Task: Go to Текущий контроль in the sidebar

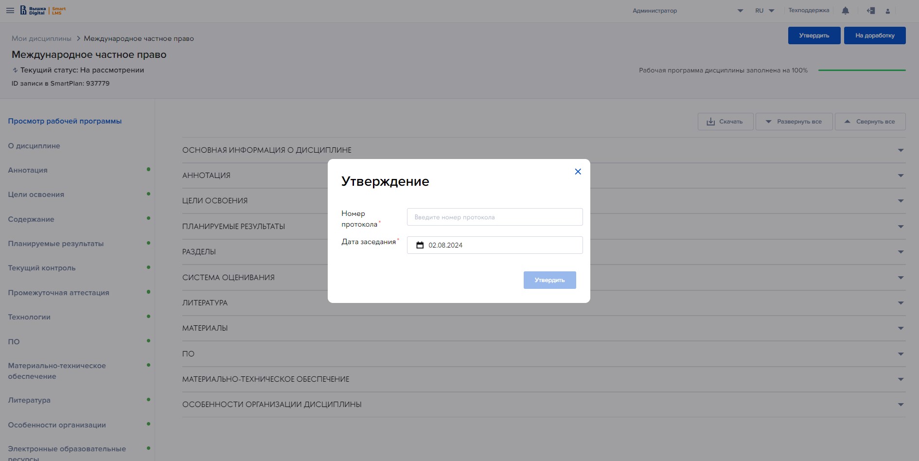Action: point(42,268)
